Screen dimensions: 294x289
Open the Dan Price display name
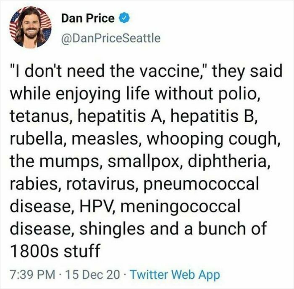[88, 18]
